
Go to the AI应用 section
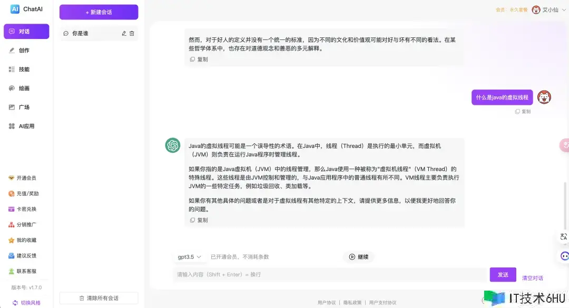[26, 126]
